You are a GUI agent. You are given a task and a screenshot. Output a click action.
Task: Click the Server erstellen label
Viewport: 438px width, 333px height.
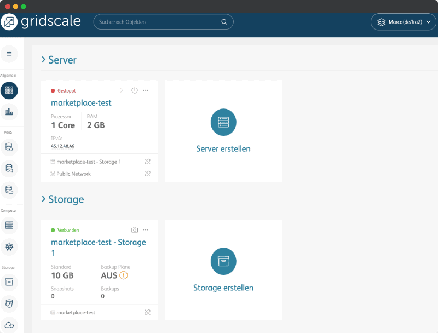[x=223, y=148]
